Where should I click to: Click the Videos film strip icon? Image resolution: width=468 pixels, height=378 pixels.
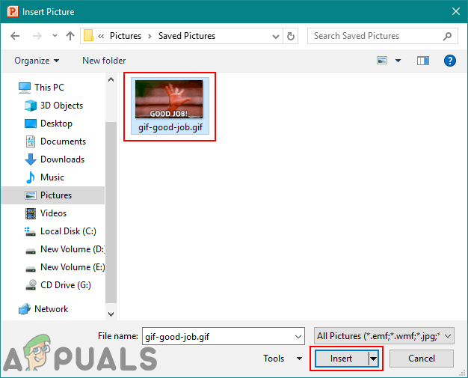31,213
